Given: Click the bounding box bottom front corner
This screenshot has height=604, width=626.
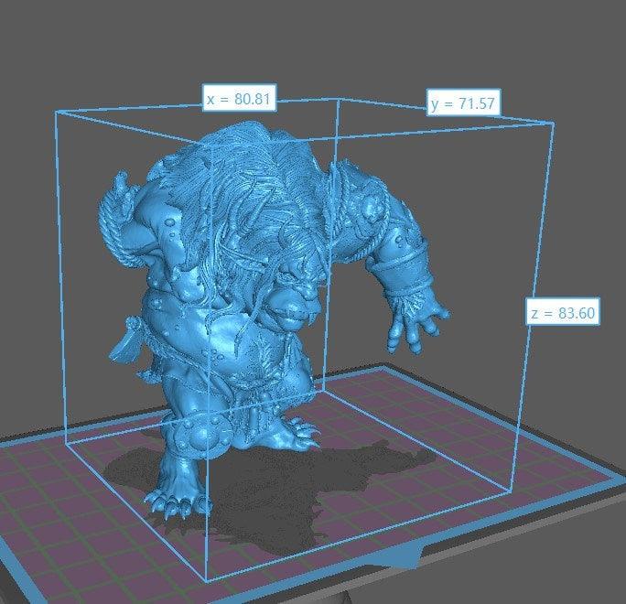Looking at the screenshot, I should (x=206, y=581).
